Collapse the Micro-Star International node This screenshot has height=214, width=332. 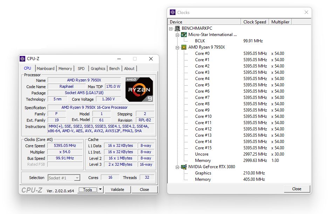pyautogui.click(x=178, y=35)
